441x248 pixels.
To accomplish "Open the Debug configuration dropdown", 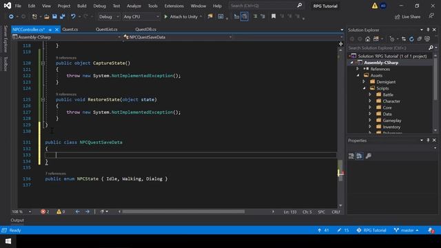I will (109, 17).
